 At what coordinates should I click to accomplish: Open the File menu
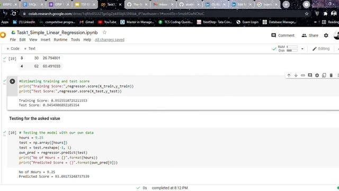click(x=13, y=40)
